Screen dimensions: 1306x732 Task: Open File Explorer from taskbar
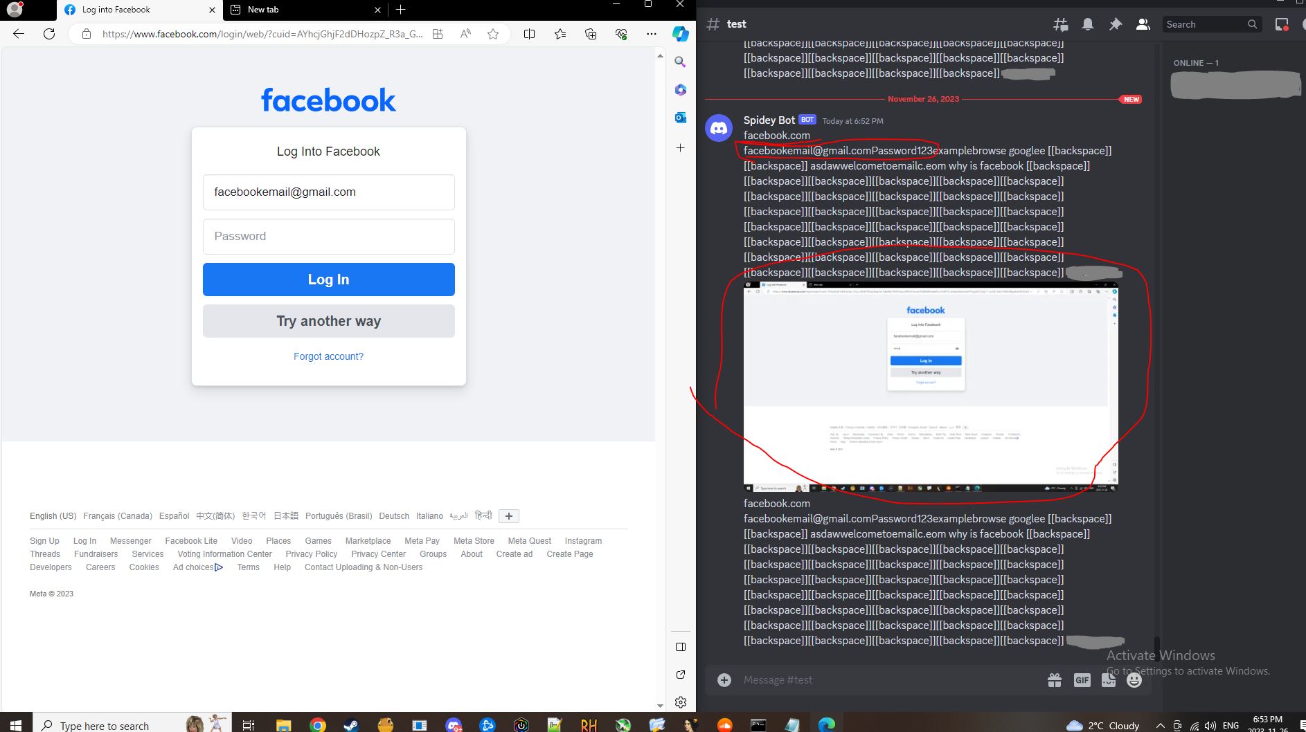[283, 724]
